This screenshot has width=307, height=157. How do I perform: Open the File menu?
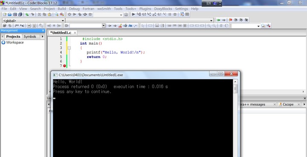click(4, 9)
